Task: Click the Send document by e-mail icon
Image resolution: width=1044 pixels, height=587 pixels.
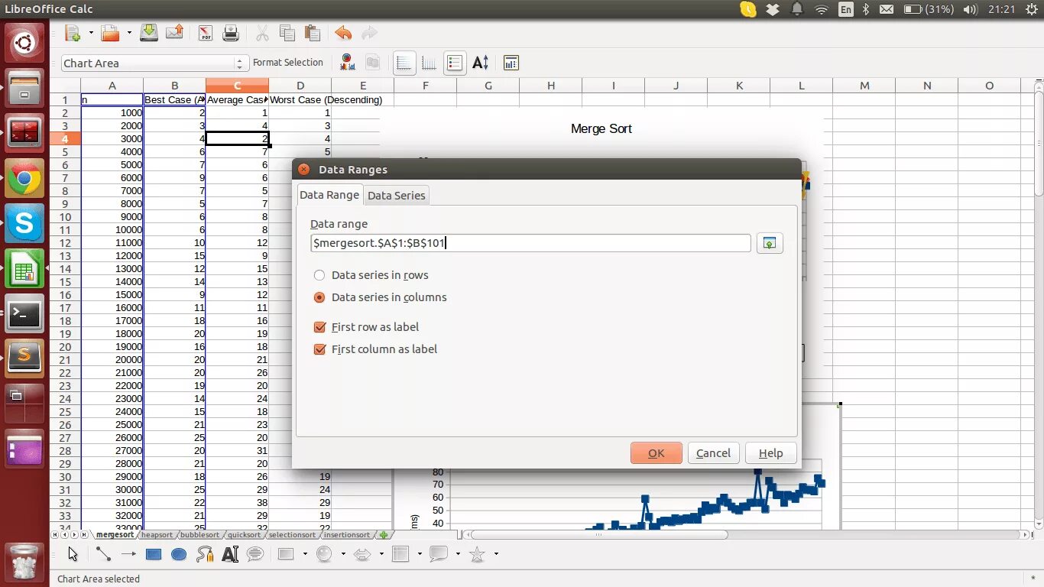Action: [174, 33]
